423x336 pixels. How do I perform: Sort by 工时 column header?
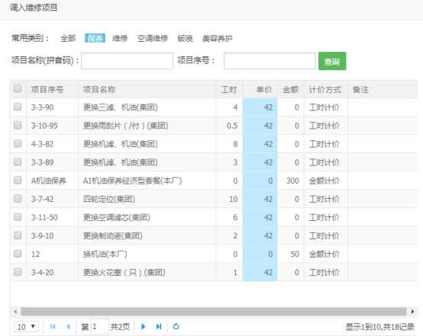229,89
